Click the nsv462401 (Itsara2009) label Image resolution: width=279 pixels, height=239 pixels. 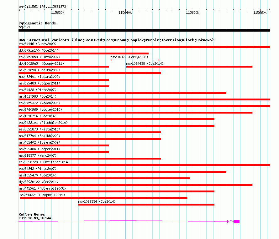click(x=39, y=77)
